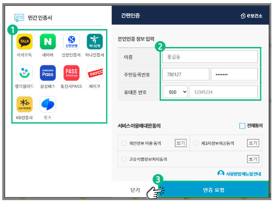Click the KB인증서 label text

click(x=24, y=118)
